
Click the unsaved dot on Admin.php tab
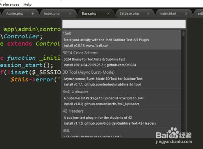click(x=32, y=13)
